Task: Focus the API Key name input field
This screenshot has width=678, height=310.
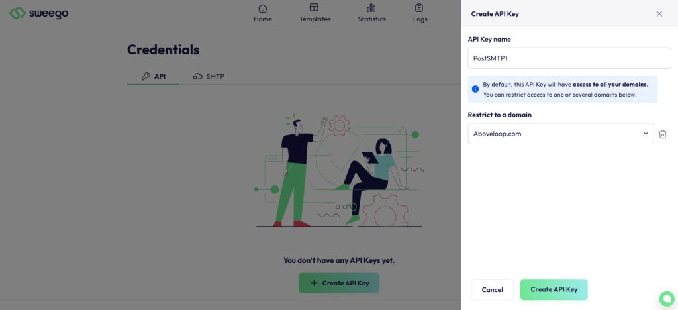Action: [x=569, y=58]
